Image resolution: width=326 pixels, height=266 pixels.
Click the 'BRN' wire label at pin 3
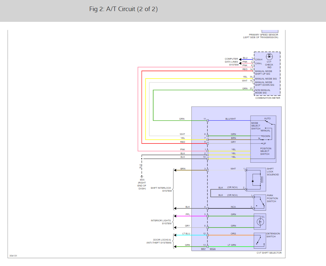click(183, 169)
